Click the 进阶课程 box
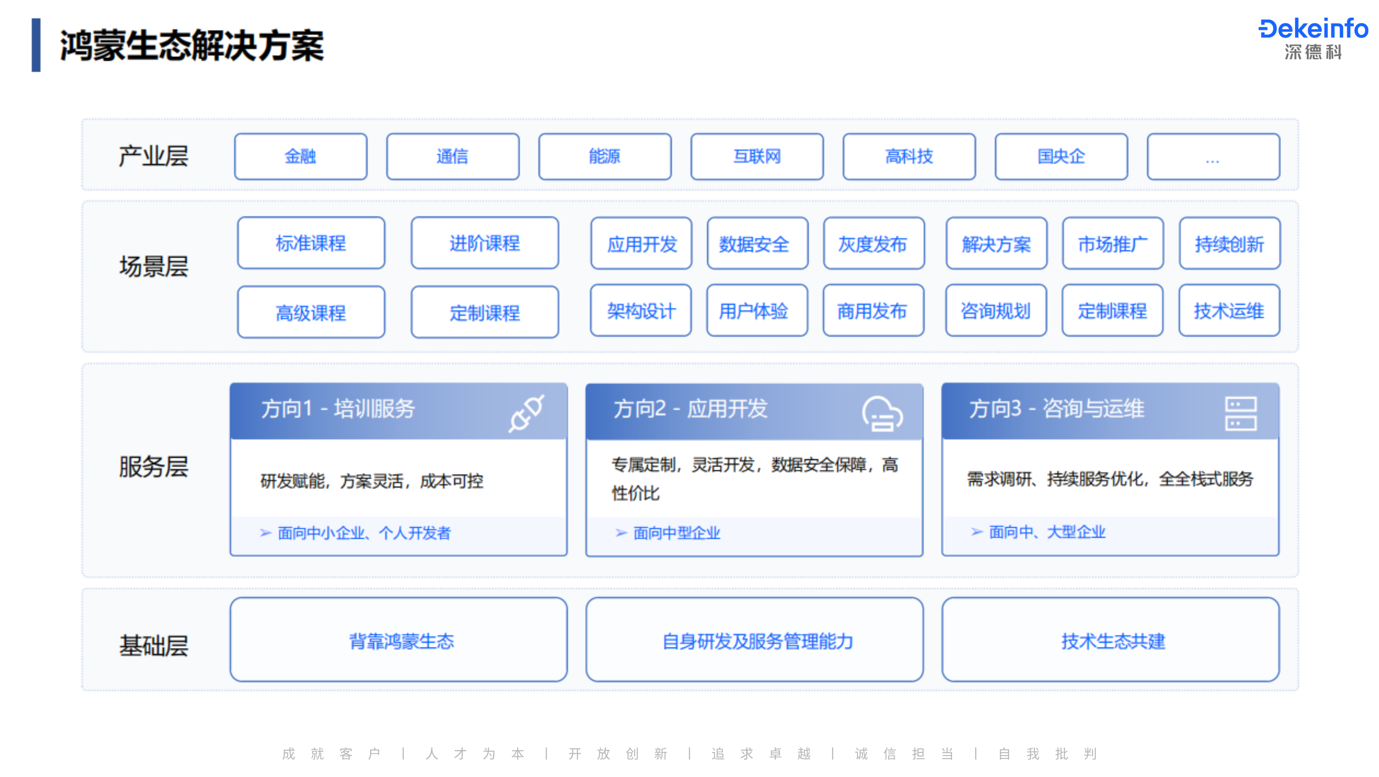Image resolution: width=1379 pixels, height=777 pixels. tap(485, 243)
